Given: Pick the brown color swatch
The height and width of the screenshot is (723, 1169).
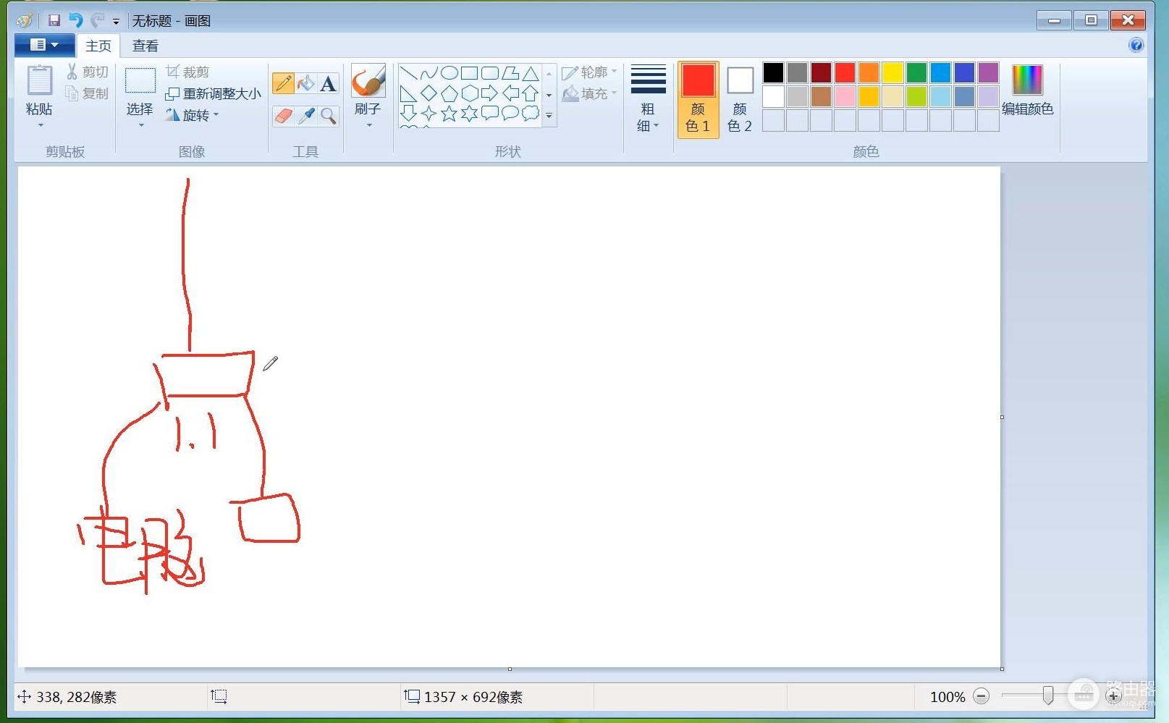Looking at the screenshot, I should (821, 96).
